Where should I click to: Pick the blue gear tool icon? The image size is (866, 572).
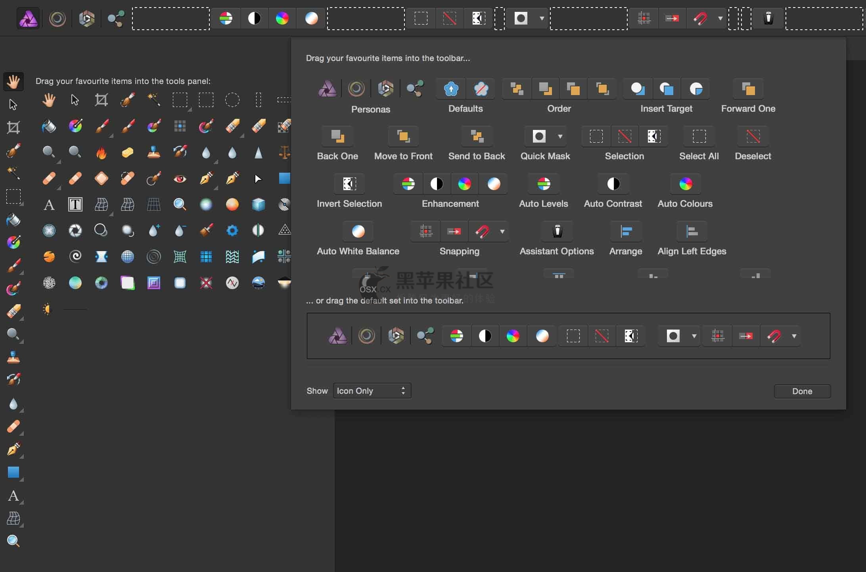pos(232,231)
